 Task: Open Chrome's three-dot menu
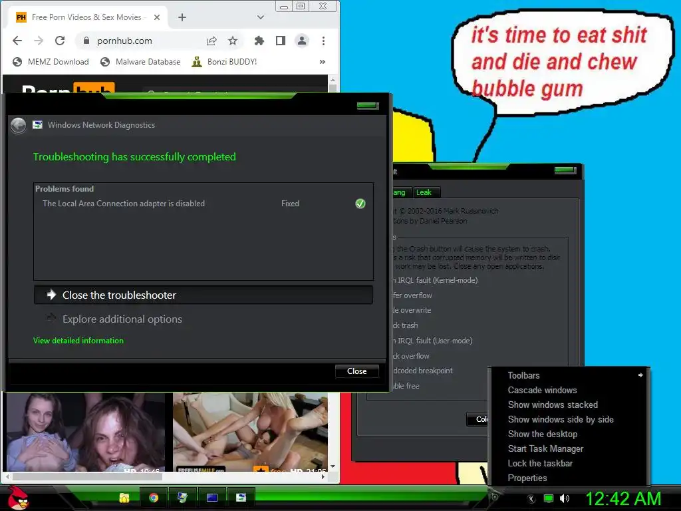[x=323, y=41]
